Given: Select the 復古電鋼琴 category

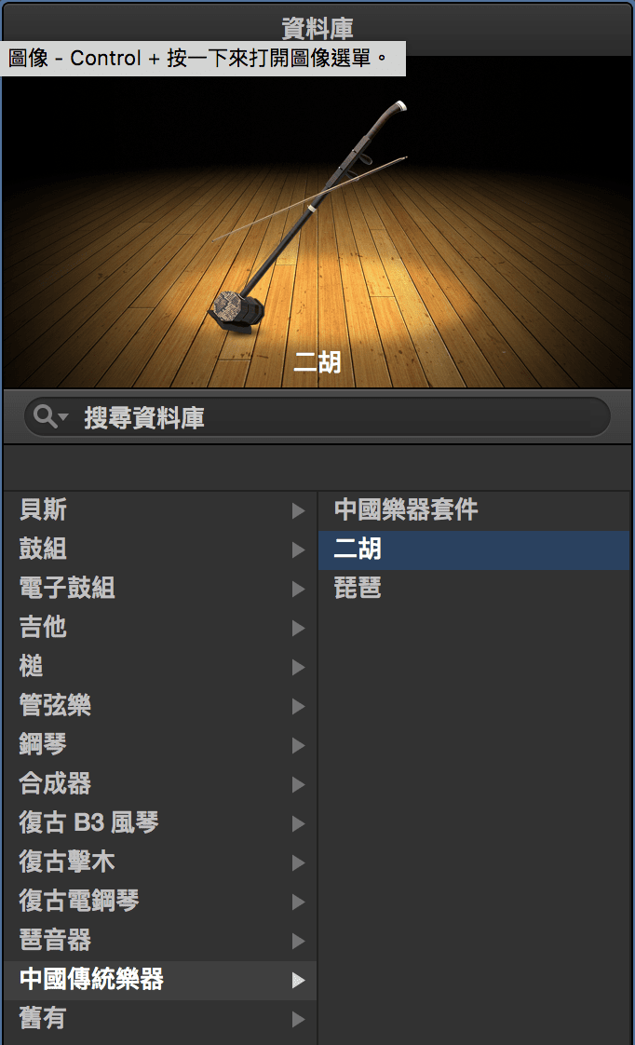Looking at the screenshot, I should coord(160,902).
